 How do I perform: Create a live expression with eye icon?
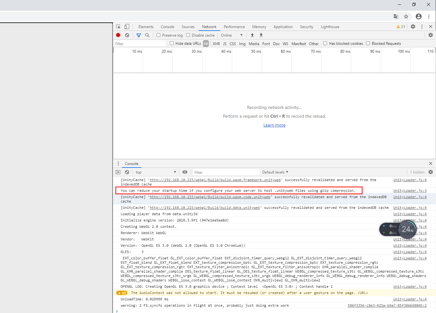pyautogui.click(x=185, y=172)
